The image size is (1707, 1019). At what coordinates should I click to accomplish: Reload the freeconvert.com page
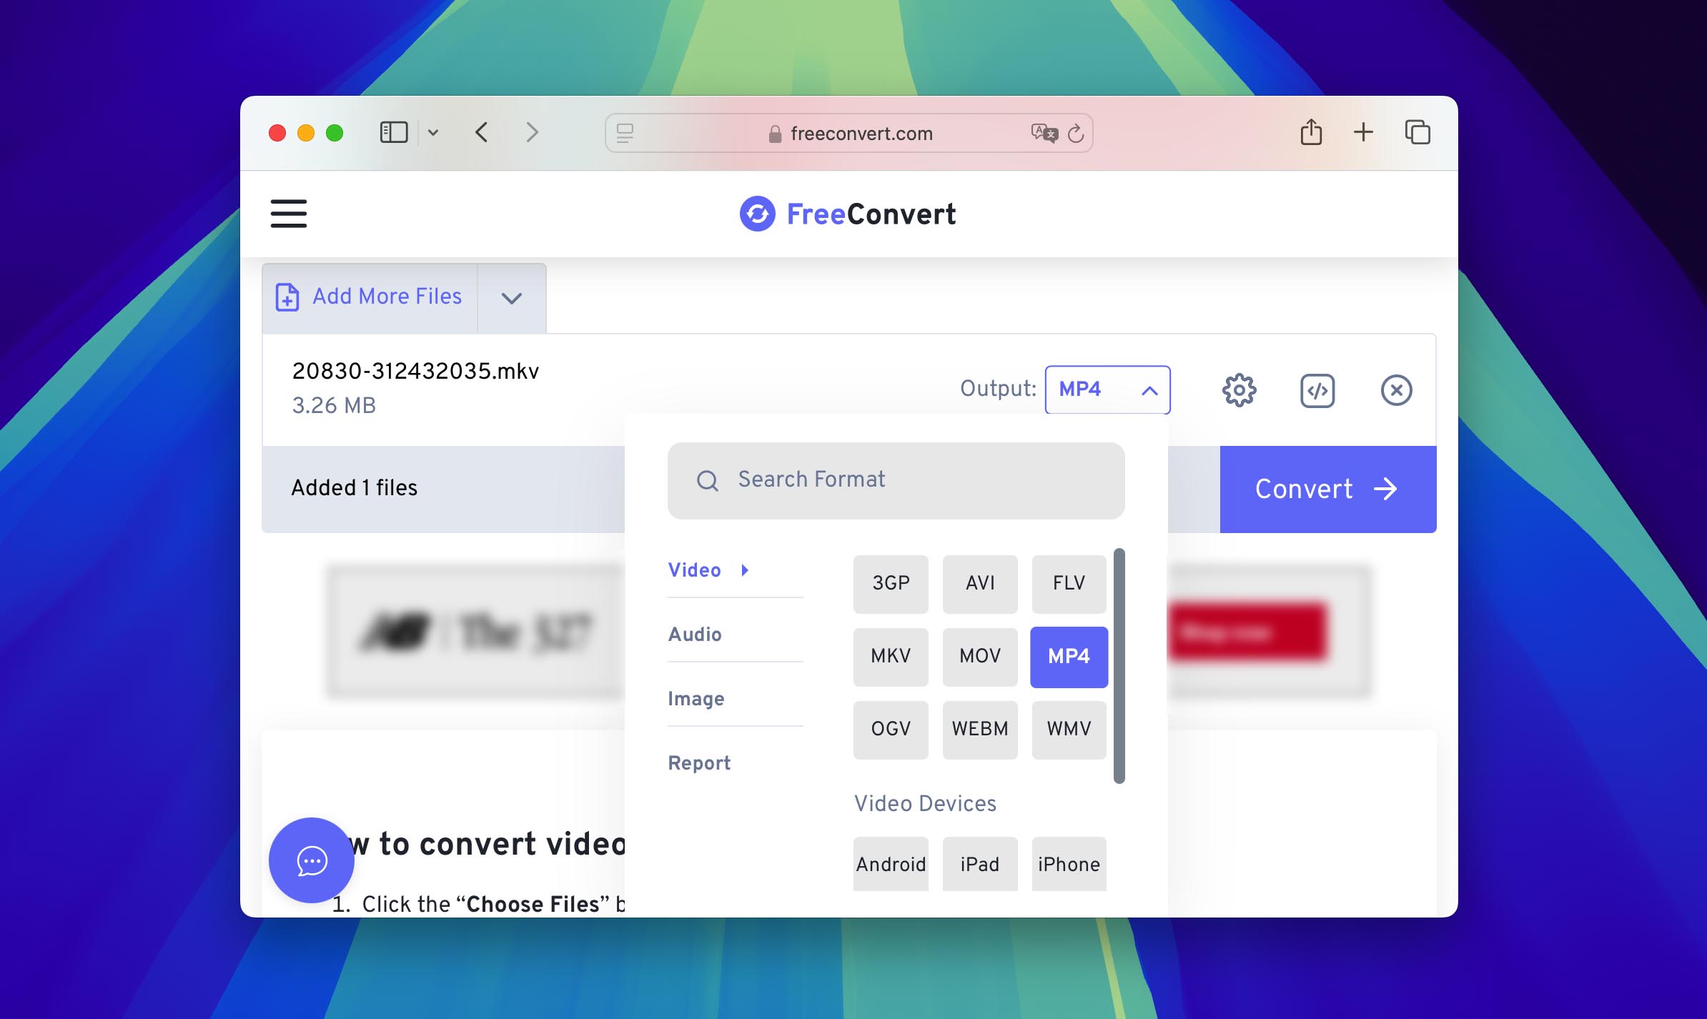(1075, 134)
